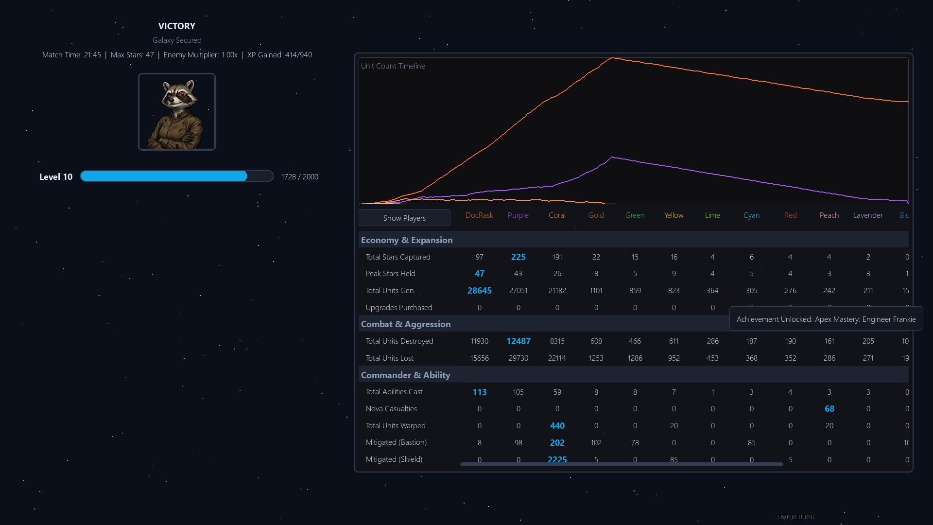Image resolution: width=933 pixels, height=525 pixels.
Task: Open the Chat (RETURN) prompt
Action: (795, 517)
